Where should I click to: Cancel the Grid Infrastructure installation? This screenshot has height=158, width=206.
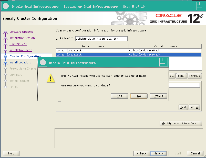[195, 154]
